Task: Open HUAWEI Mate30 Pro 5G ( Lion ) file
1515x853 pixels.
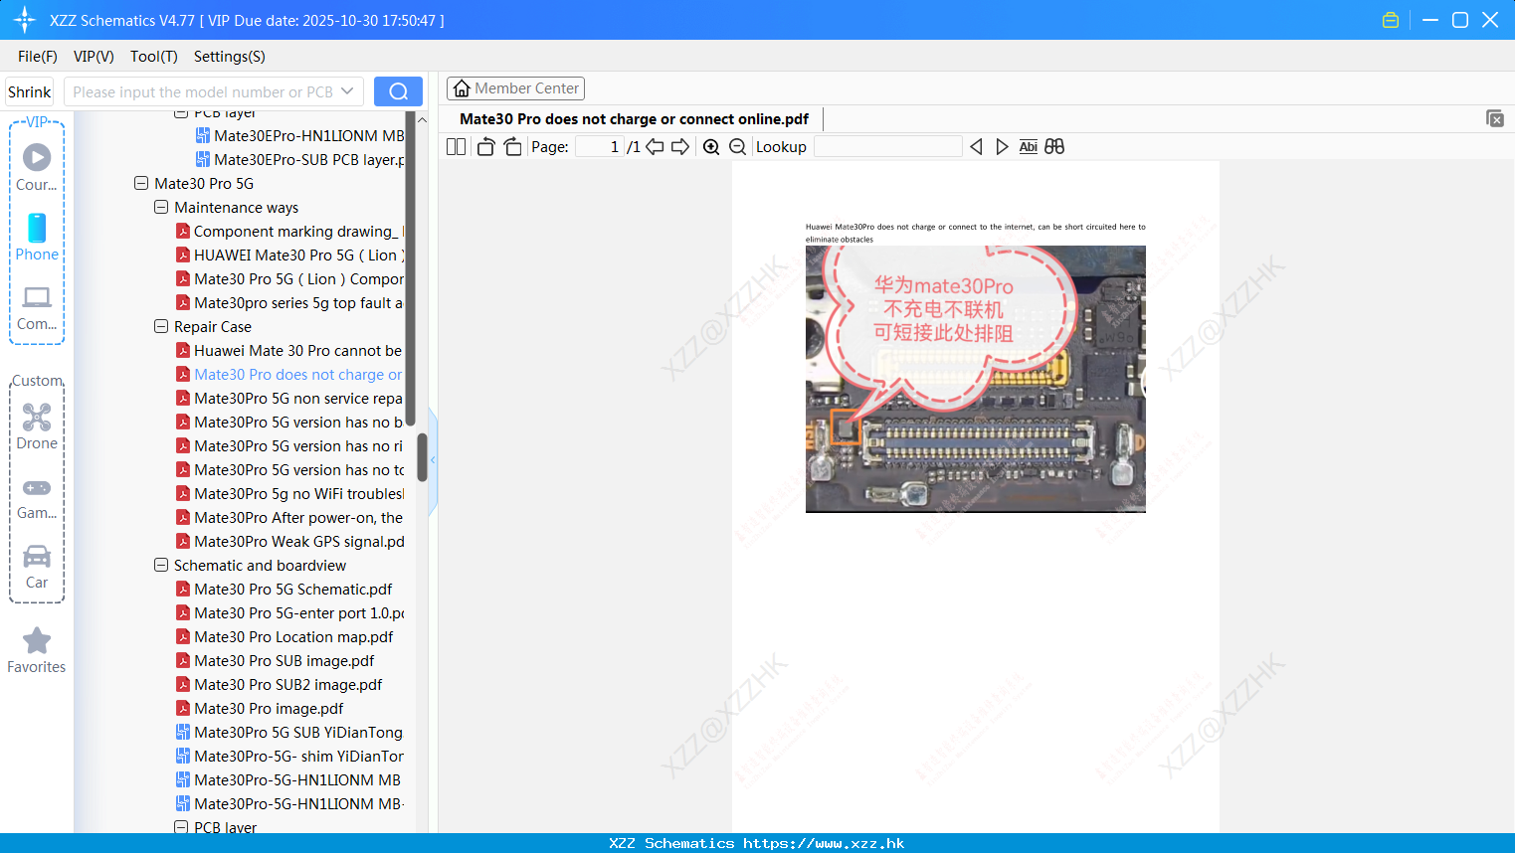Action: [289, 255]
